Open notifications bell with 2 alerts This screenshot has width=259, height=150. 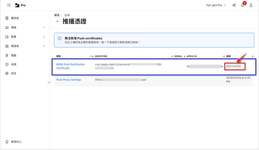click(x=242, y=5)
